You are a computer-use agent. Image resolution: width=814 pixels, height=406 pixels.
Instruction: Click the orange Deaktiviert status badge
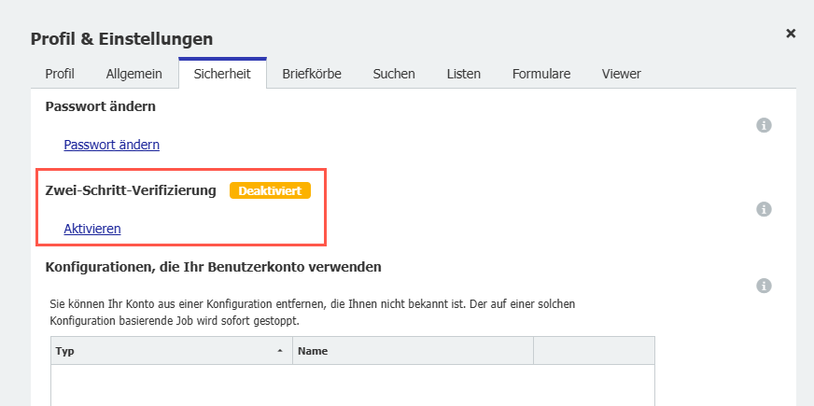tap(270, 190)
